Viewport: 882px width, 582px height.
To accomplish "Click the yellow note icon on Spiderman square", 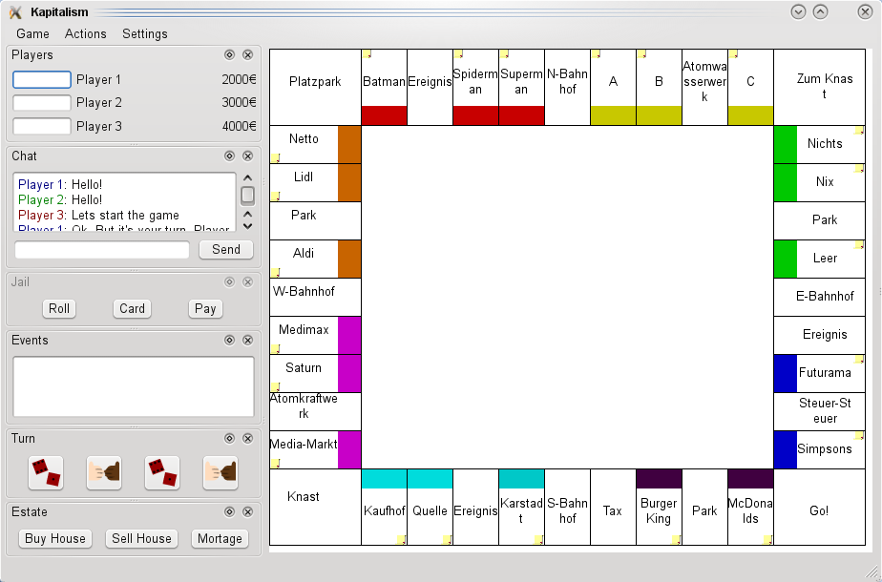I will [x=458, y=54].
